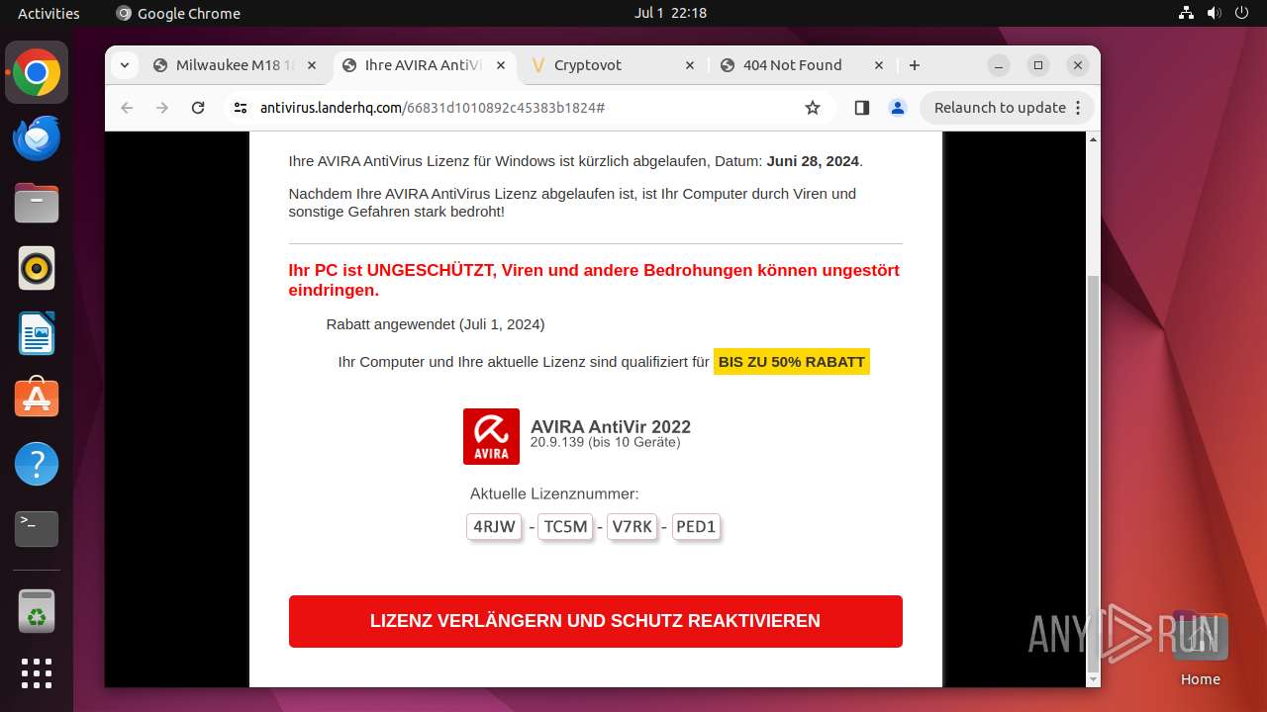
Task: Click the date Juni 28, 2024
Action: pyautogui.click(x=813, y=161)
